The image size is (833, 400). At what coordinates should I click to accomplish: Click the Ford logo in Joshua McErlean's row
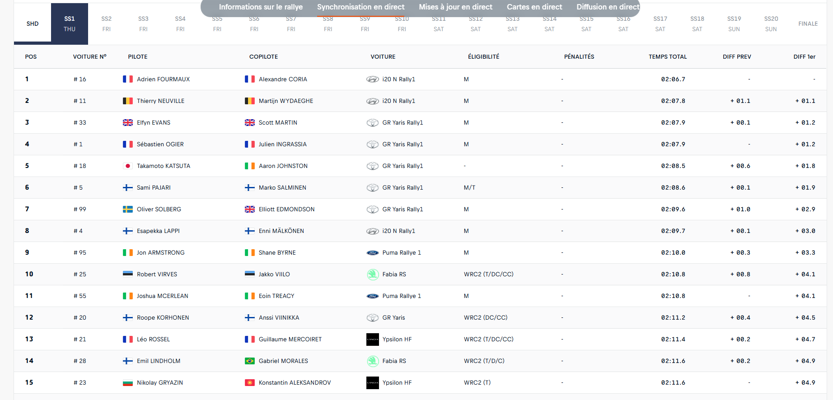(x=373, y=296)
